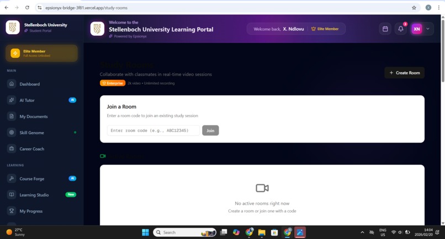The image size is (445, 239).
Task: Open notifications bell
Action: pos(401,29)
